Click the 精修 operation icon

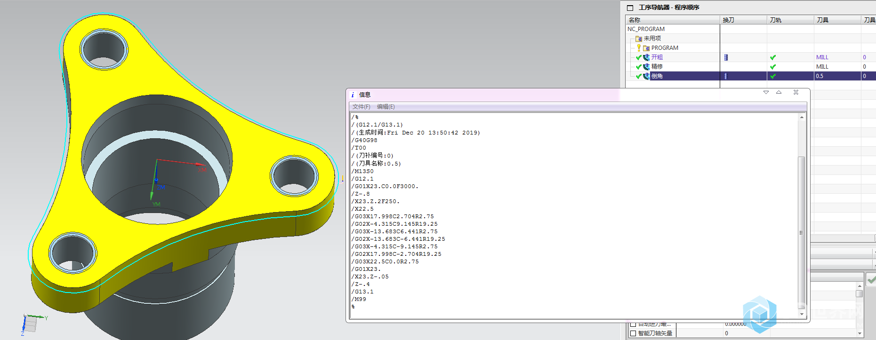[646, 67]
